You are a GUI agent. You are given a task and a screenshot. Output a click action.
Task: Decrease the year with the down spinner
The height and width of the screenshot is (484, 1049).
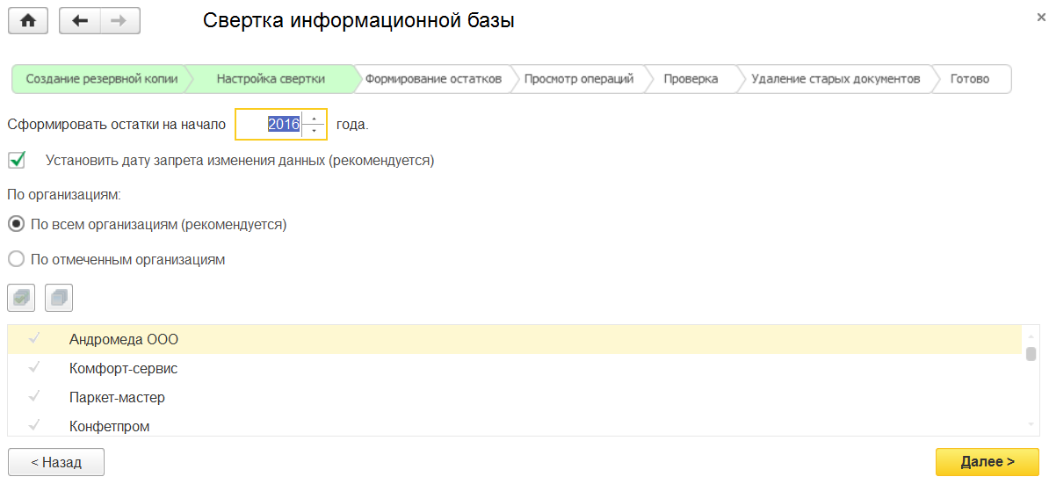click(314, 130)
